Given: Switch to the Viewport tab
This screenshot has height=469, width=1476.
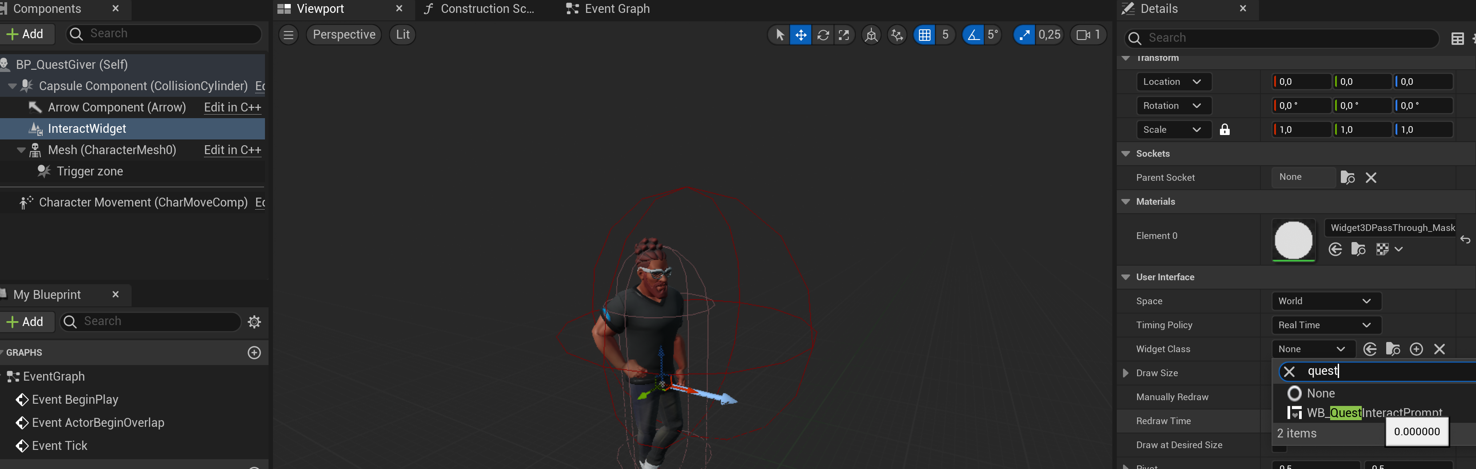Looking at the screenshot, I should click(x=320, y=8).
